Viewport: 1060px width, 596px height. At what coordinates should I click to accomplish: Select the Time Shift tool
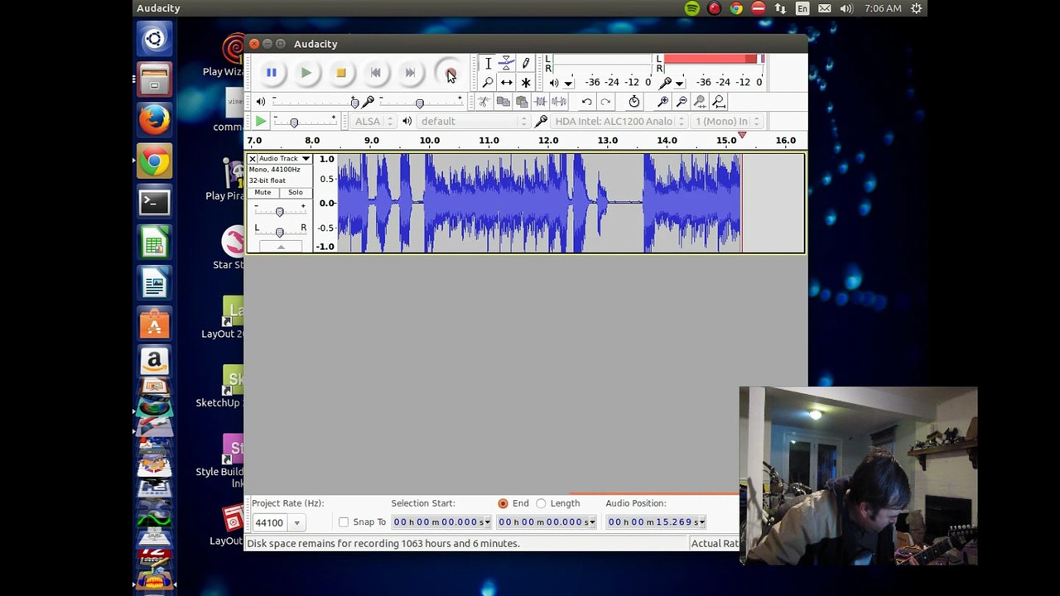pyautogui.click(x=506, y=83)
